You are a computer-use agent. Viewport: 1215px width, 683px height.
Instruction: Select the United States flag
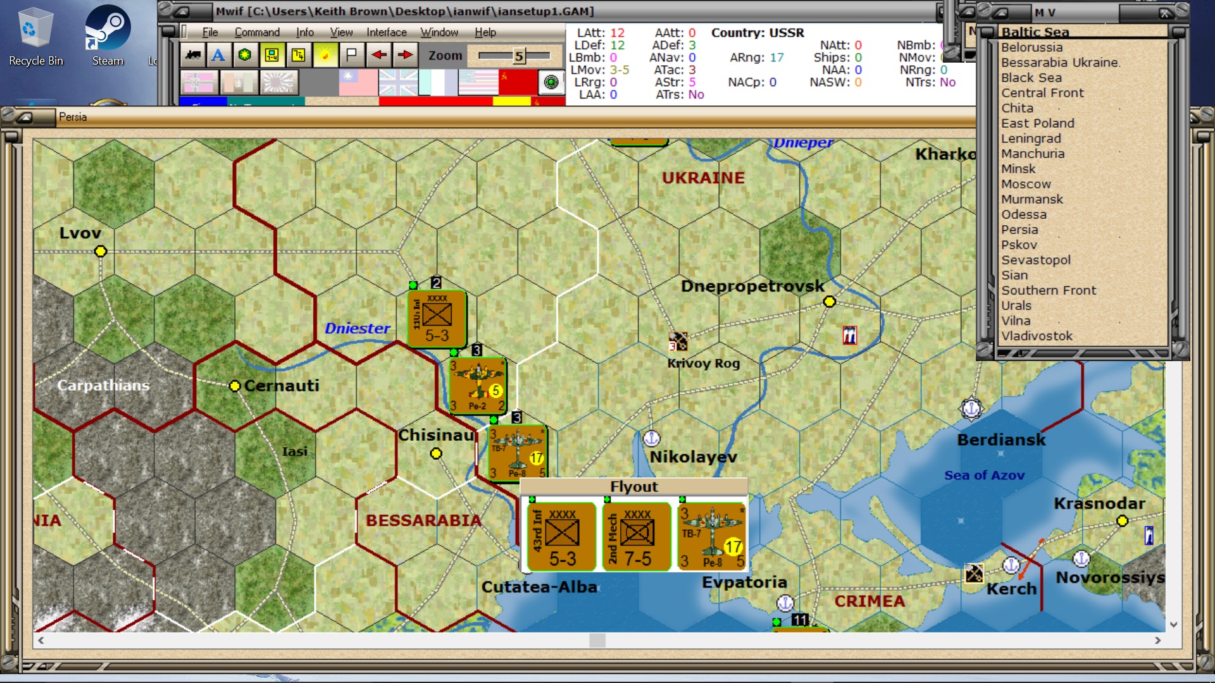pyautogui.click(x=478, y=82)
